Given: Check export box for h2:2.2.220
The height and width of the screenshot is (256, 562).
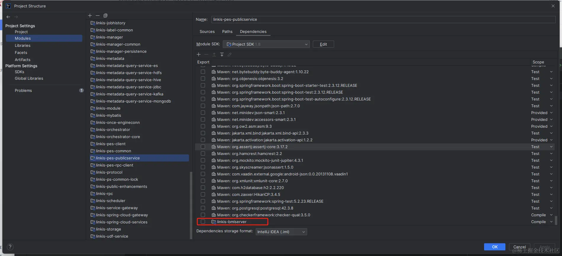Looking at the screenshot, I should [x=203, y=188].
